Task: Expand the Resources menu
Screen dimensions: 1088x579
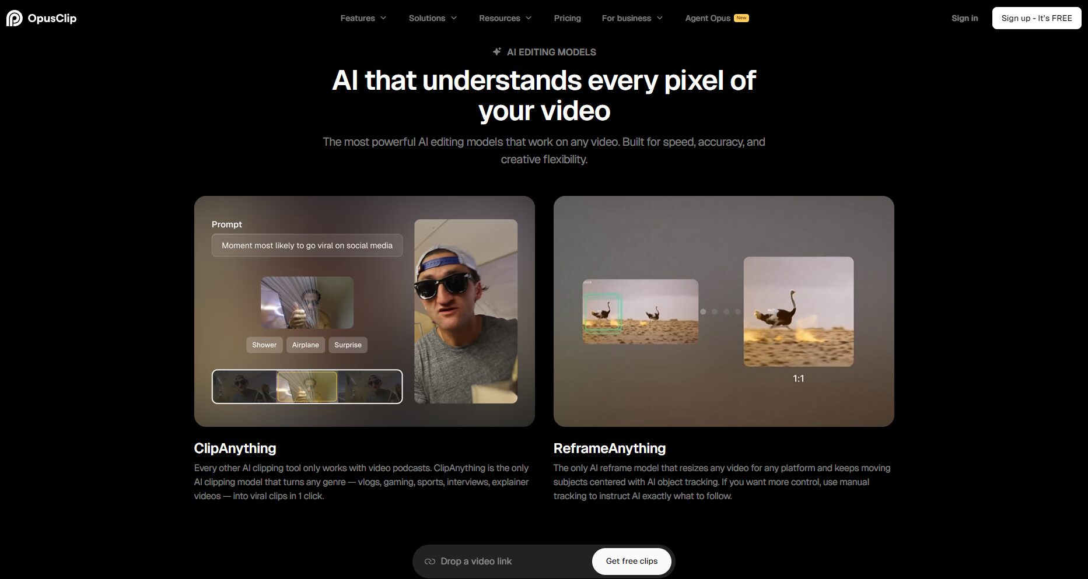Action: click(x=505, y=18)
